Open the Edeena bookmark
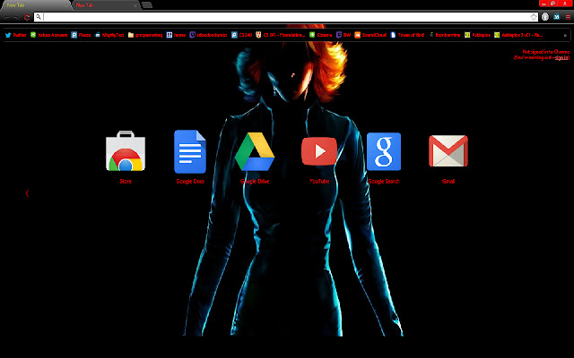 pos(321,35)
